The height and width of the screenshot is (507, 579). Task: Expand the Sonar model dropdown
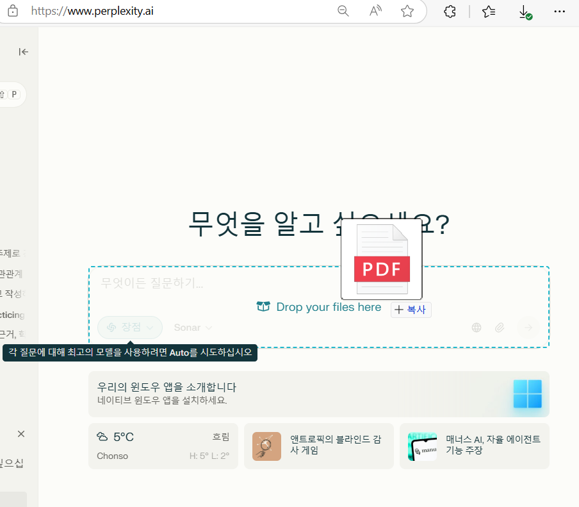193,328
